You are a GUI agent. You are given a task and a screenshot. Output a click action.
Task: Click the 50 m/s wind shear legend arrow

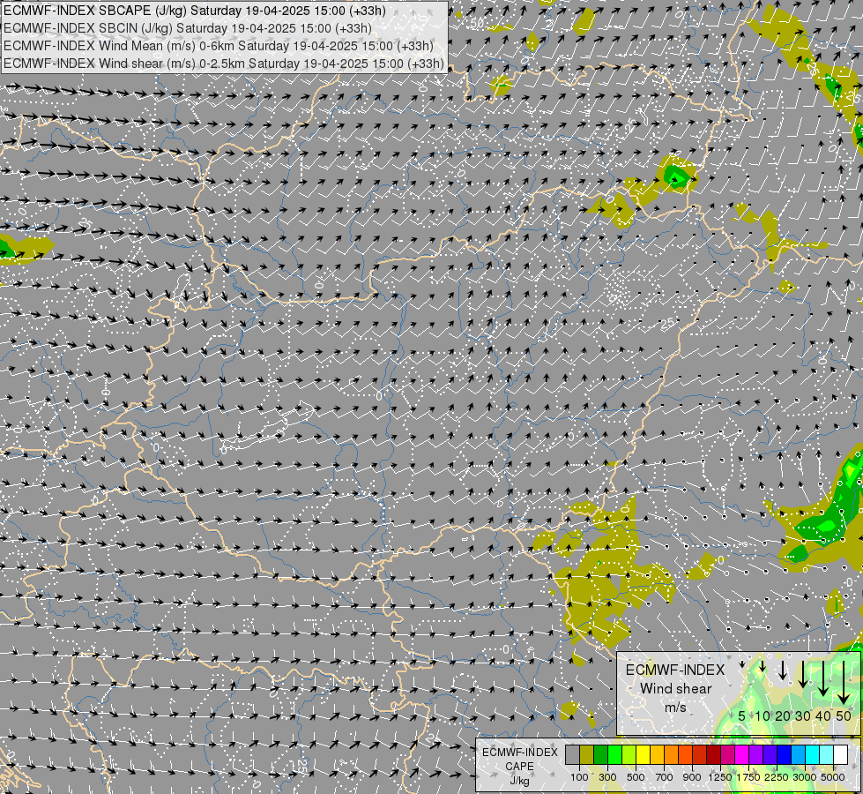click(x=844, y=682)
